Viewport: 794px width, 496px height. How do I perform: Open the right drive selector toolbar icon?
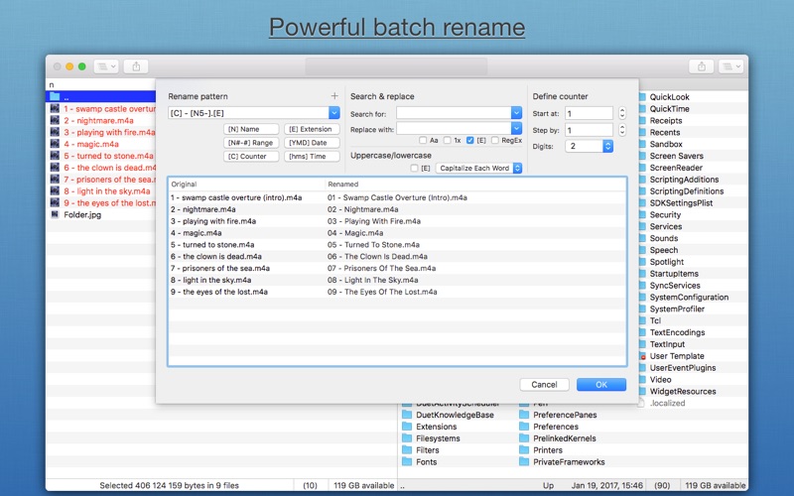[732, 66]
